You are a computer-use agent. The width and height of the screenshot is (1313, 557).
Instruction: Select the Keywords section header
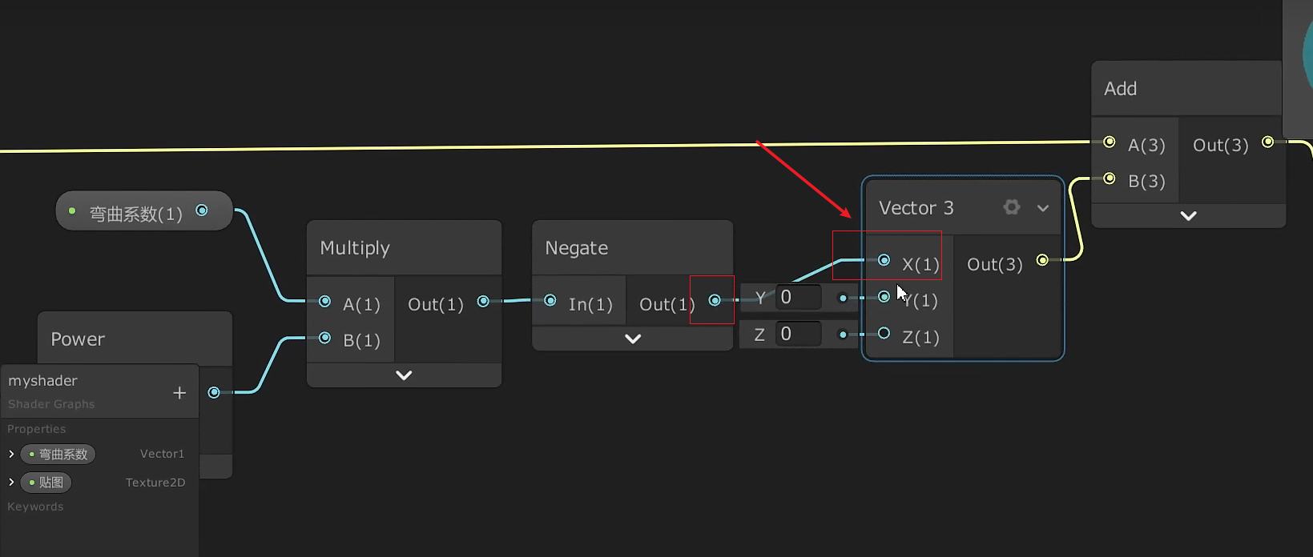coord(35,506)
